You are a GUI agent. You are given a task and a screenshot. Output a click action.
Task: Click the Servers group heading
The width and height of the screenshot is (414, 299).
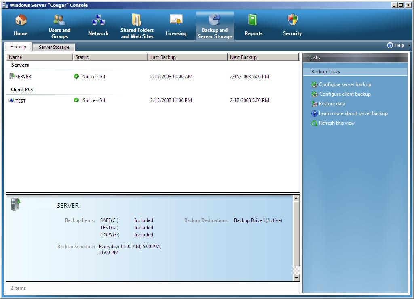pyautogui.click(x=20, y=65)
